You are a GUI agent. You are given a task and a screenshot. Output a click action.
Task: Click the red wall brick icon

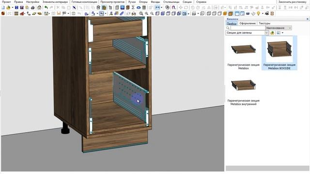point(22,14)
